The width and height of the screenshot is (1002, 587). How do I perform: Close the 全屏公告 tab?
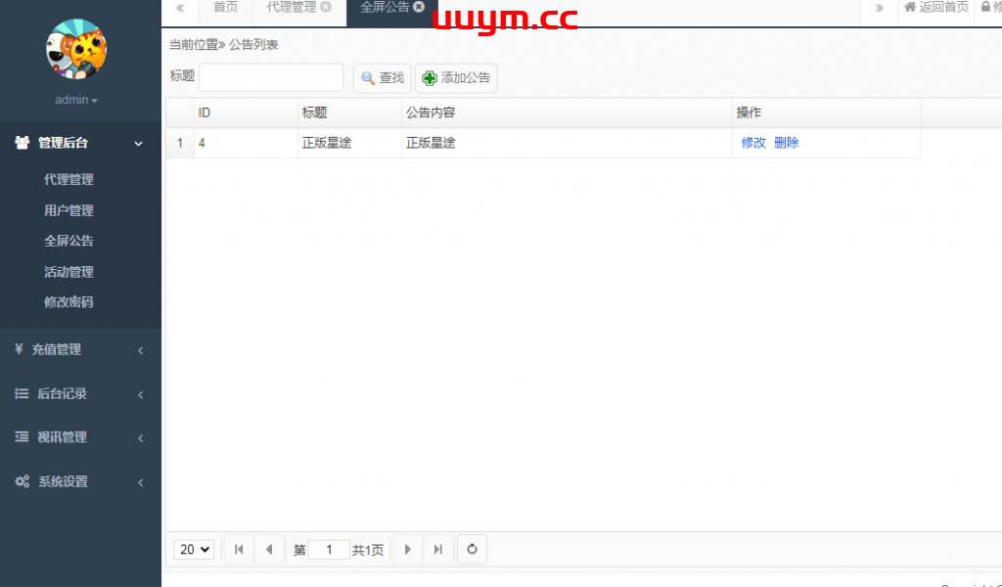tap(419, 7)
